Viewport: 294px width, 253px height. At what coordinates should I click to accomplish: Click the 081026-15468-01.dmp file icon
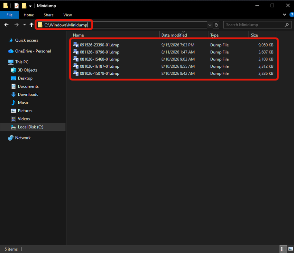[x=76, y=59]
